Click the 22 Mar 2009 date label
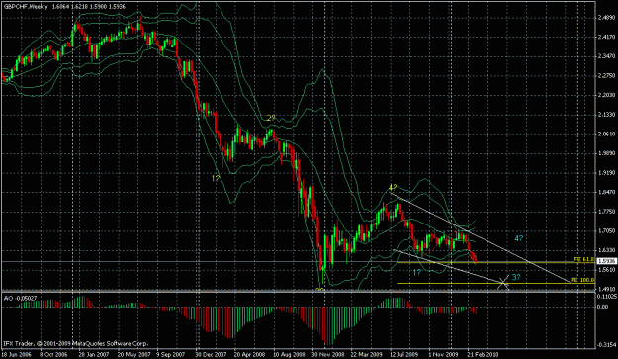 367,354
